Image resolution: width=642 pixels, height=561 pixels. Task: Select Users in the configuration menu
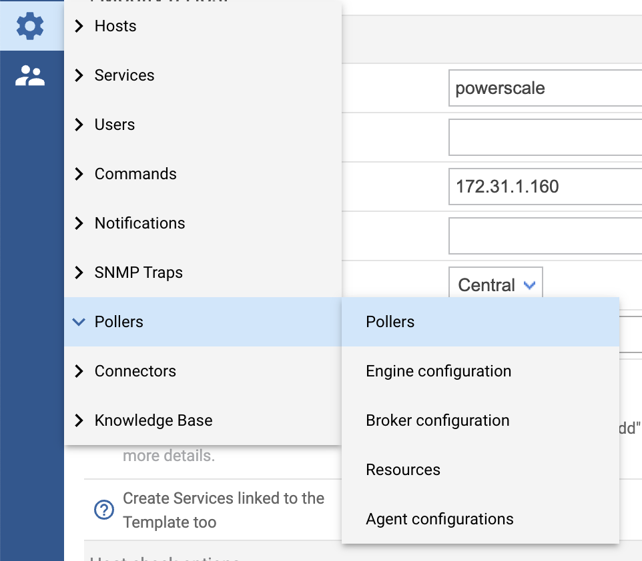(115, 125)
